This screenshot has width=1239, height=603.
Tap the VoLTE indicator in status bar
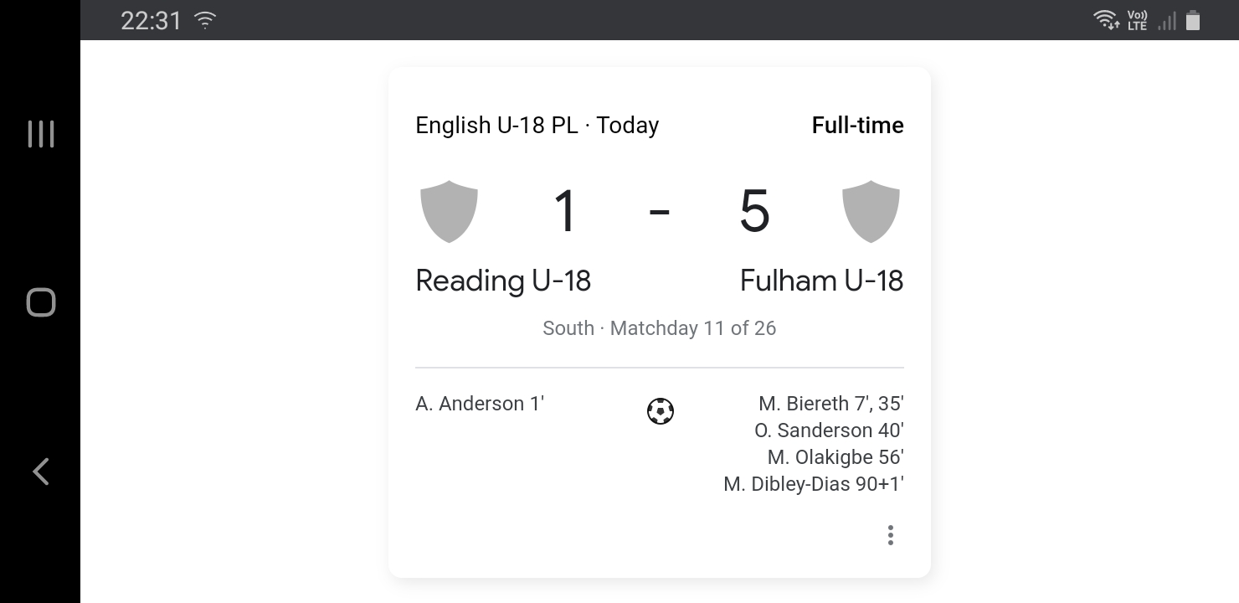click(x=1137, y=20)
